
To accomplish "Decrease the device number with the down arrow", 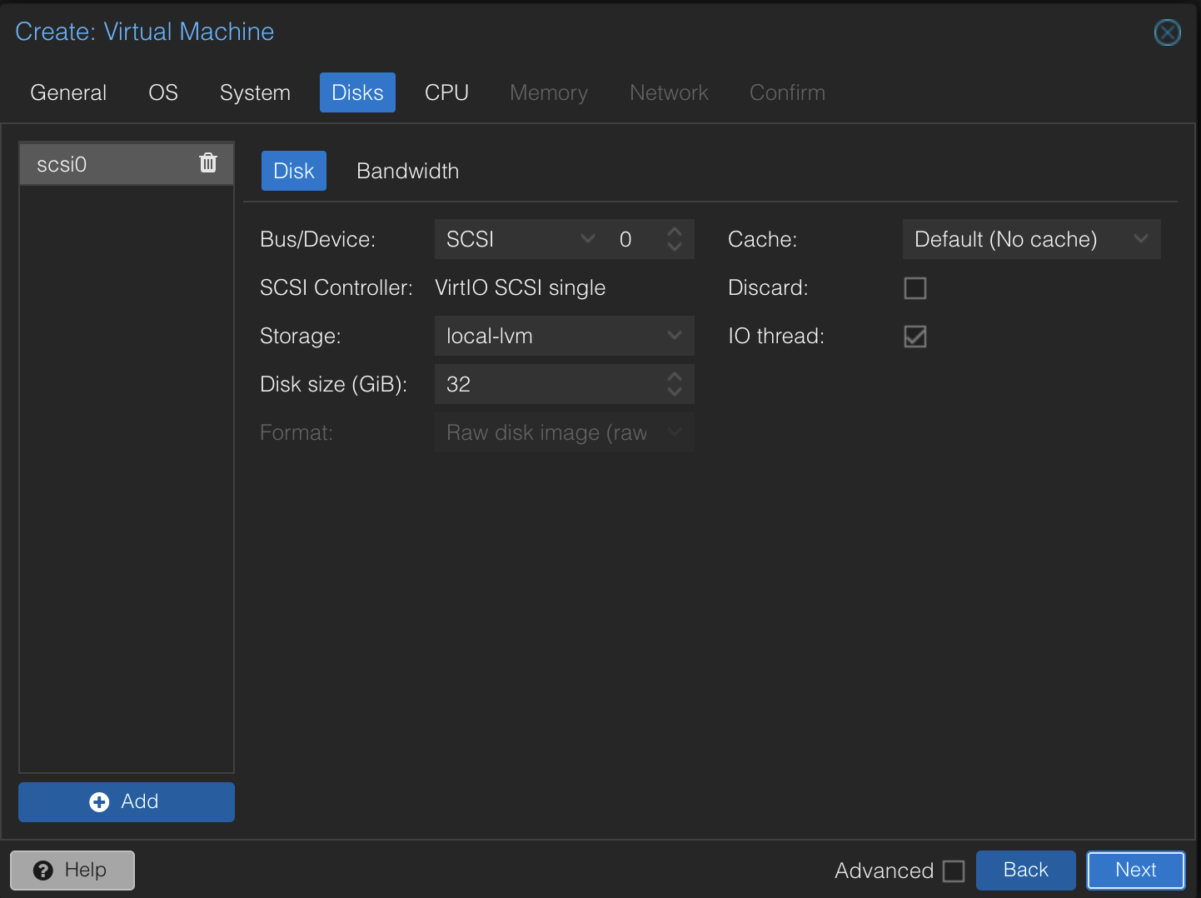I will coord(675,246).
